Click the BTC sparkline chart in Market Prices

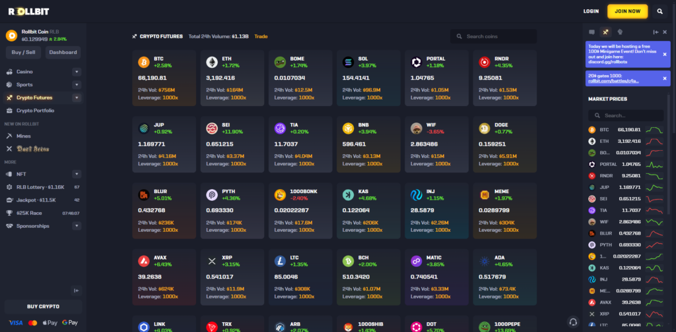654,130
